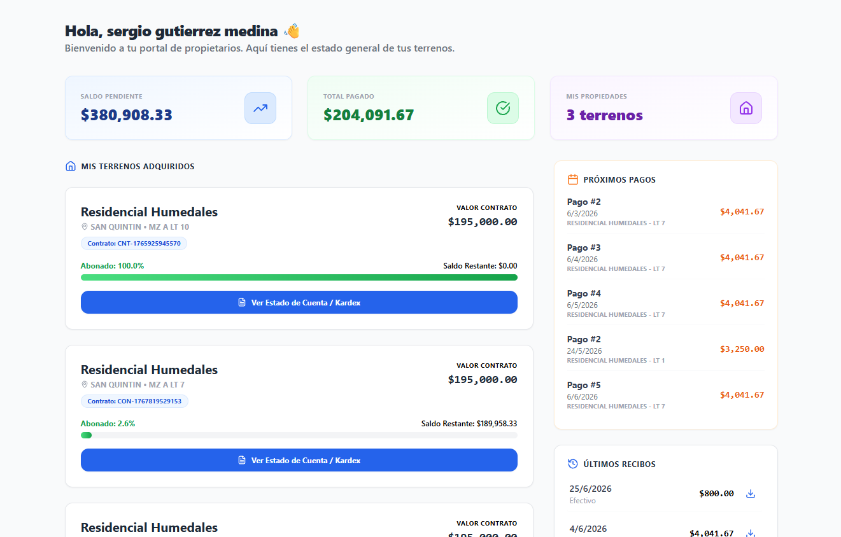Select Pago #4 dated 6/5/2026

[665, 303]
